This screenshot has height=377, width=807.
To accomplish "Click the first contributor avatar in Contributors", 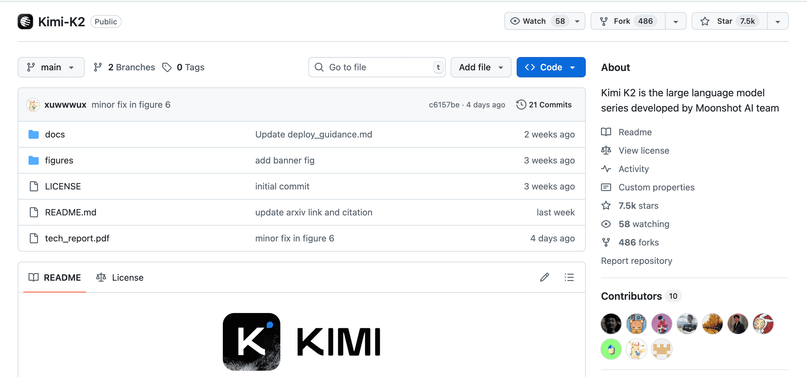I will 611,324.
